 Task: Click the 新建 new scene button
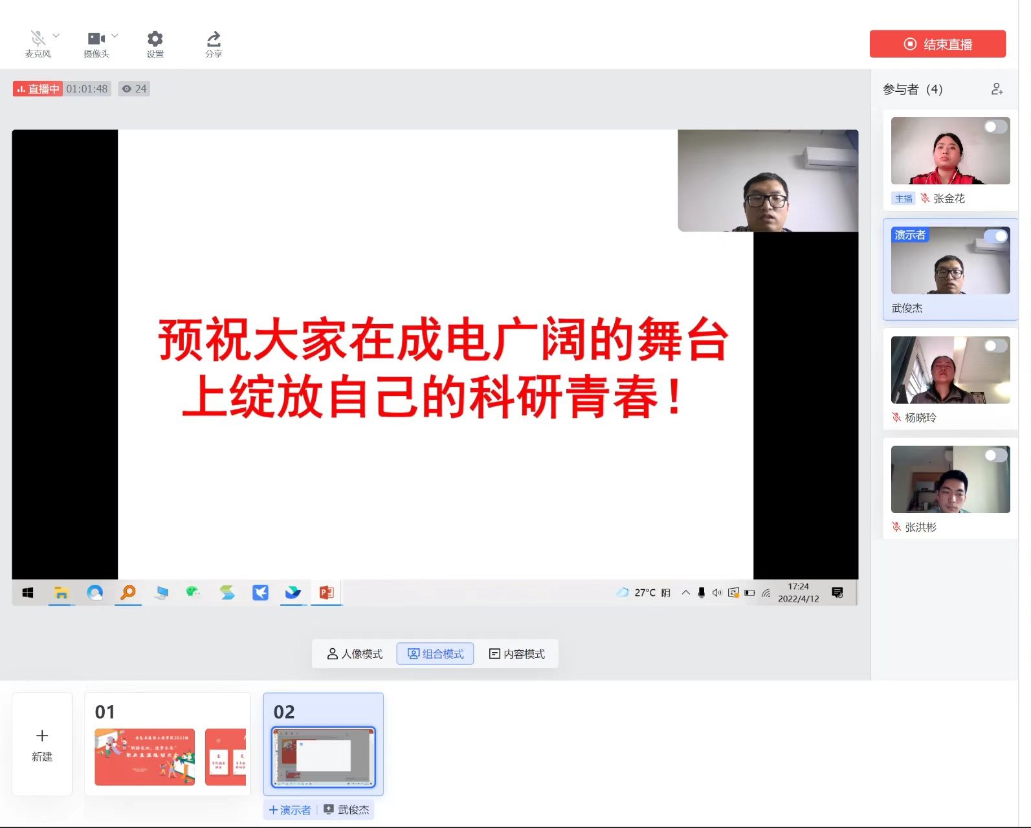tap(42, 744)
